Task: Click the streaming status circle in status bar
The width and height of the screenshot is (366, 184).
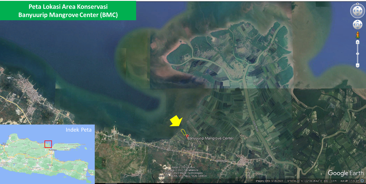Action: pyautogui.click(x=362, y=181)
